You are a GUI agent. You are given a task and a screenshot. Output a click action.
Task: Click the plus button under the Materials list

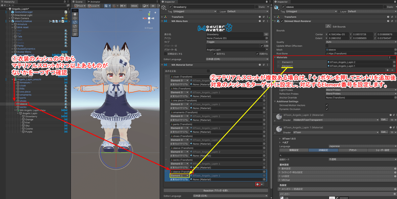pyautogui.click(x=387, y=70)
